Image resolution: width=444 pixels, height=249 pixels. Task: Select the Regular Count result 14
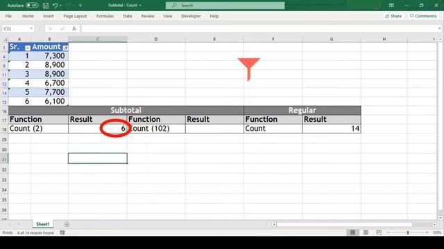coord(332,129)
